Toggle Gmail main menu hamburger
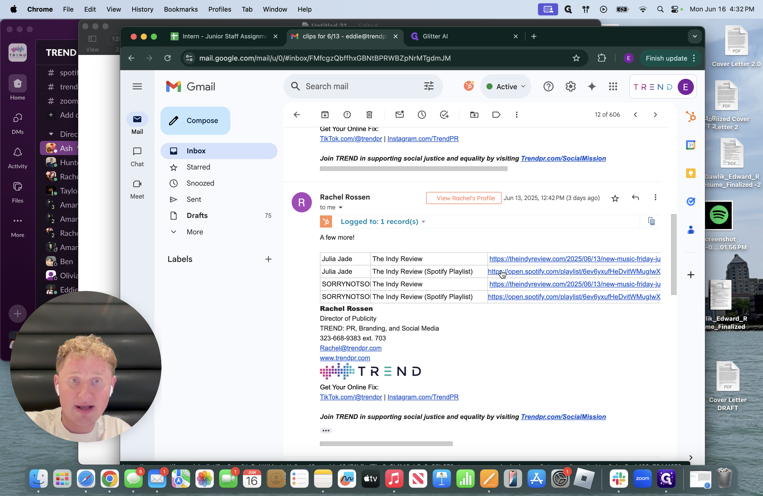 [137, 86]
